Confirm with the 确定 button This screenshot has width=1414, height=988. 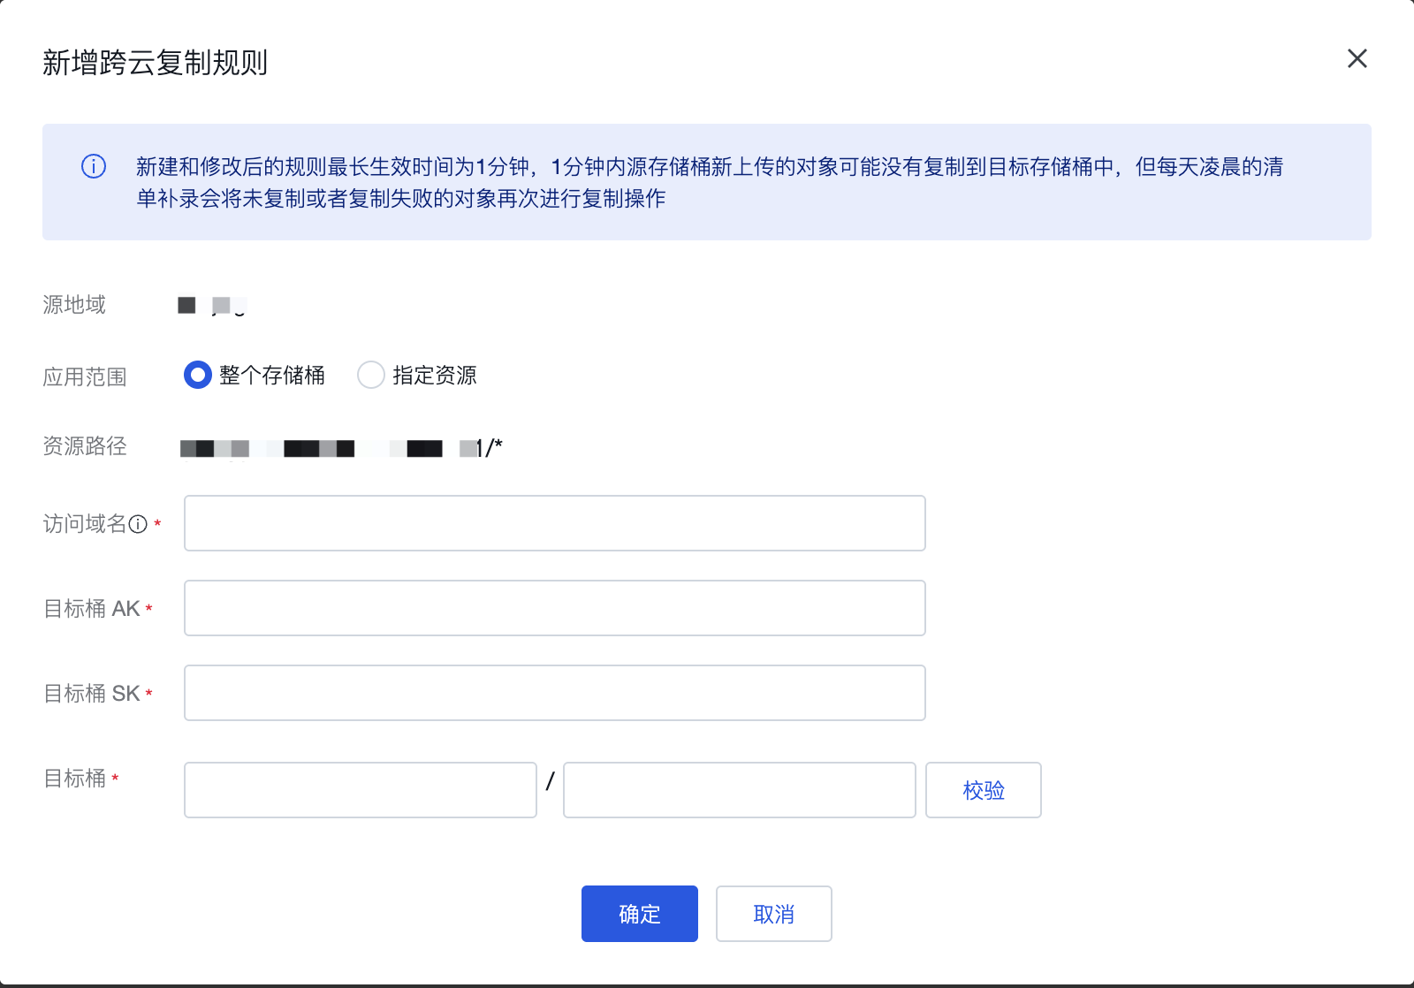tap(640, 914)
